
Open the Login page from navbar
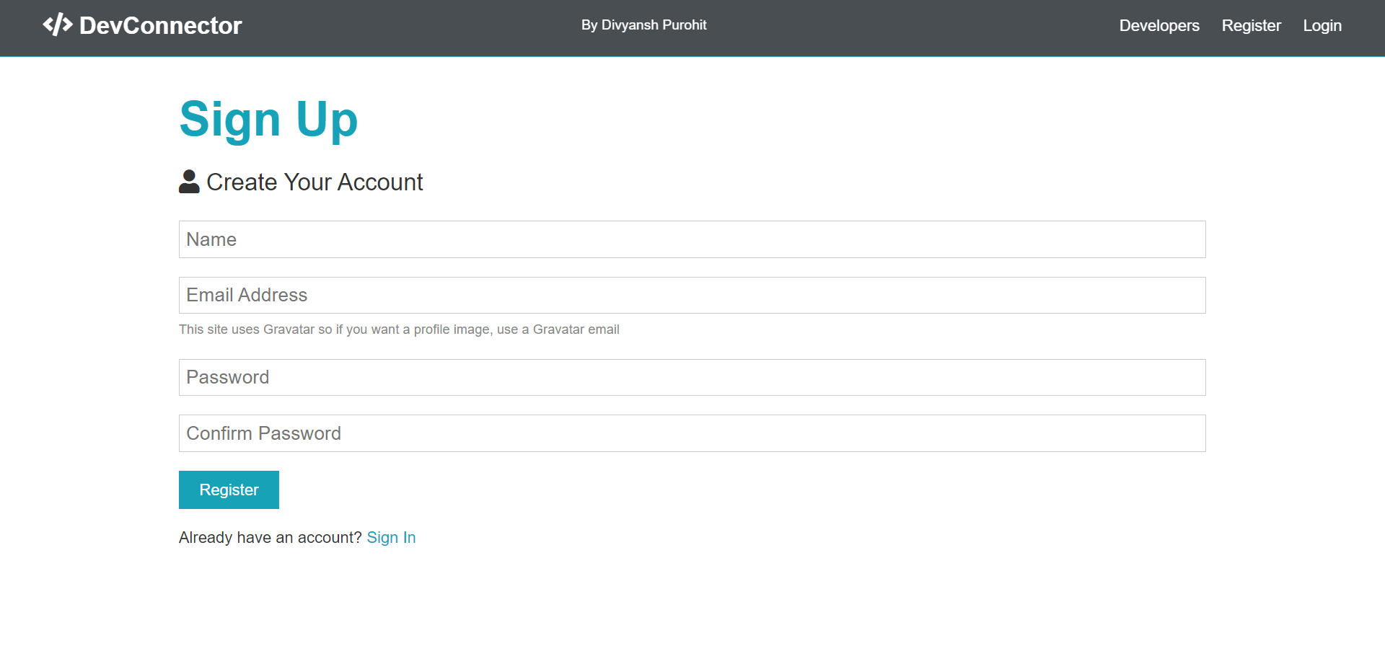[1322, 25]
